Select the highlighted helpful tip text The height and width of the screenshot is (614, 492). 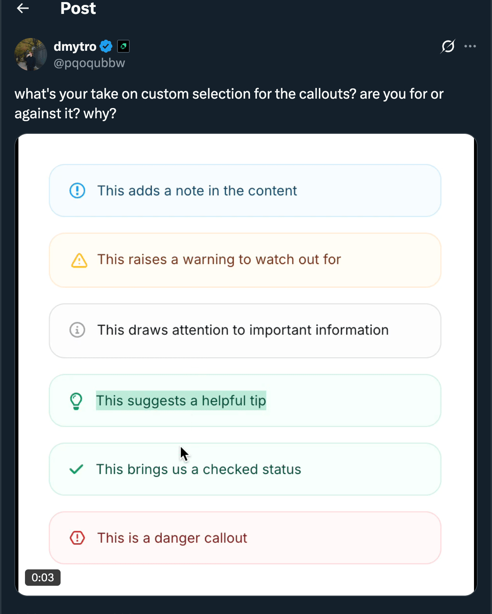coord(181,400)
